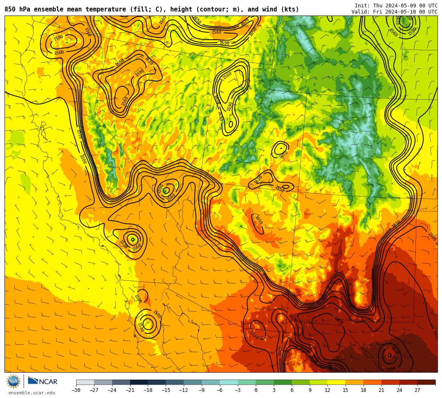Select the 850 hPa ensemble mean temperature title
This screenshot has width=442, height=398.
click(x=152, y=9)
